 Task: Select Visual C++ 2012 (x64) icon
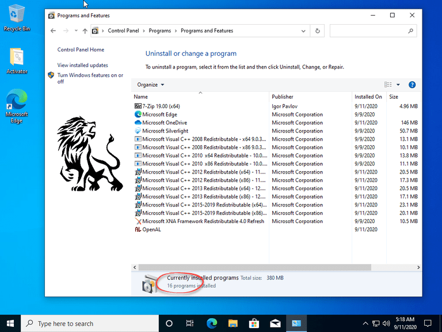[x=138, y=172]
